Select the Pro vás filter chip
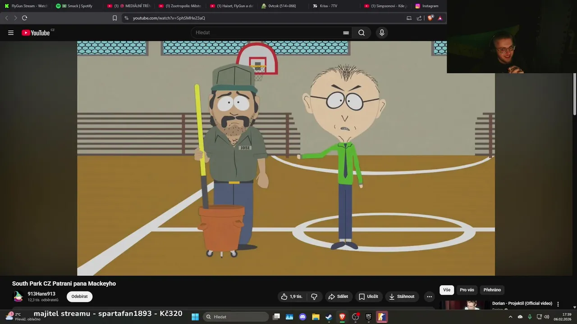577x324 pixels. [x=467, y=290]
